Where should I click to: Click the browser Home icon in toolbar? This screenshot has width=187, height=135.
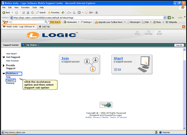[32, 12]
